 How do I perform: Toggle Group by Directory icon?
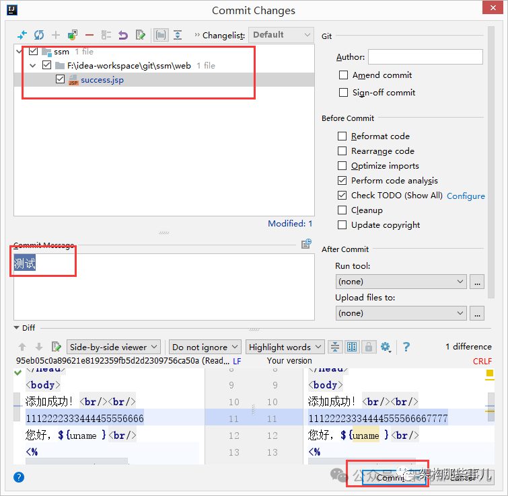[161, 35]
